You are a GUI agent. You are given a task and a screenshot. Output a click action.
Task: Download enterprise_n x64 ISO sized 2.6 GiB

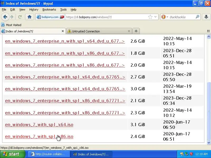click(x=65, y=41)
